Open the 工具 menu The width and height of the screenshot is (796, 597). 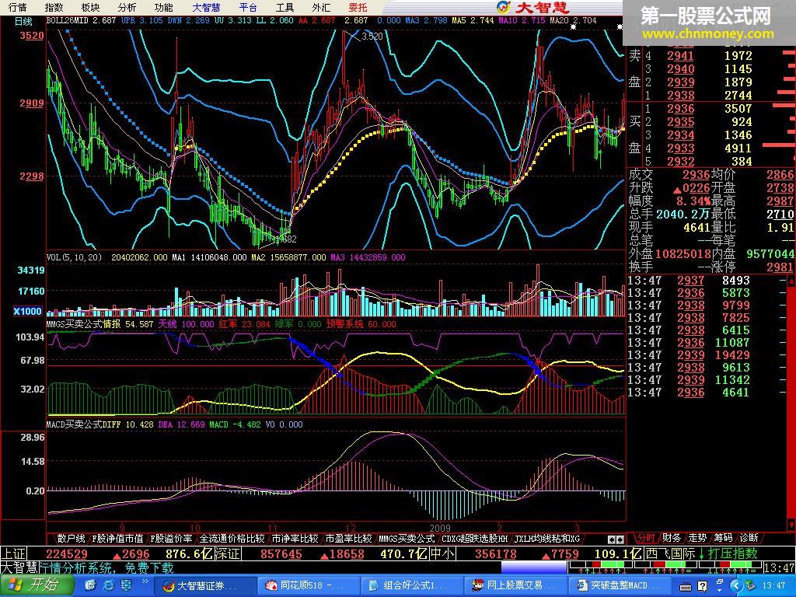[285, 7]
